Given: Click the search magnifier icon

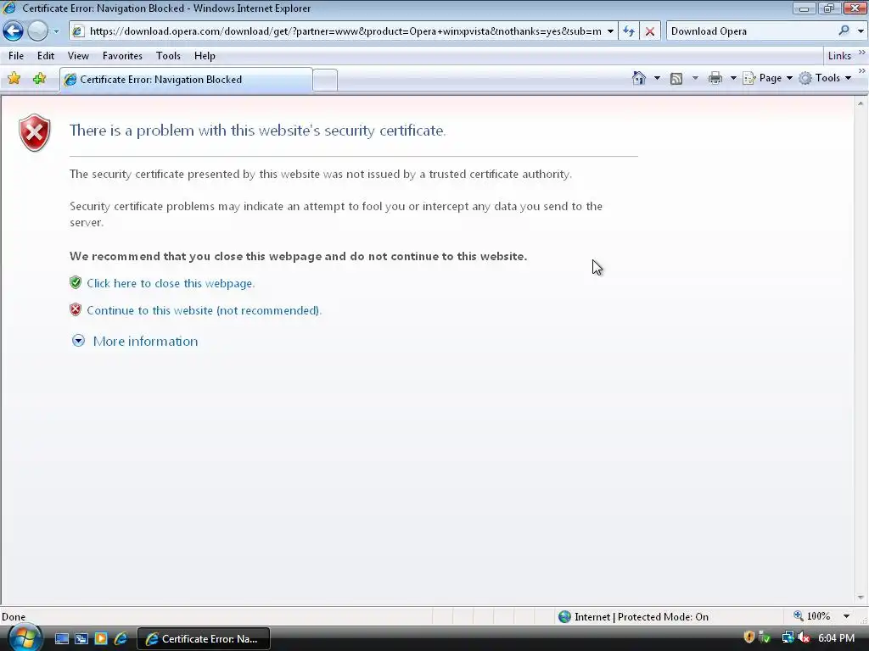Looking at the screenshot, I should coord(844,31).
